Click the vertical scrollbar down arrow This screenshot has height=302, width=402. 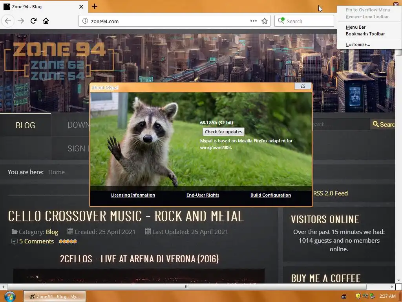[398, 280]
